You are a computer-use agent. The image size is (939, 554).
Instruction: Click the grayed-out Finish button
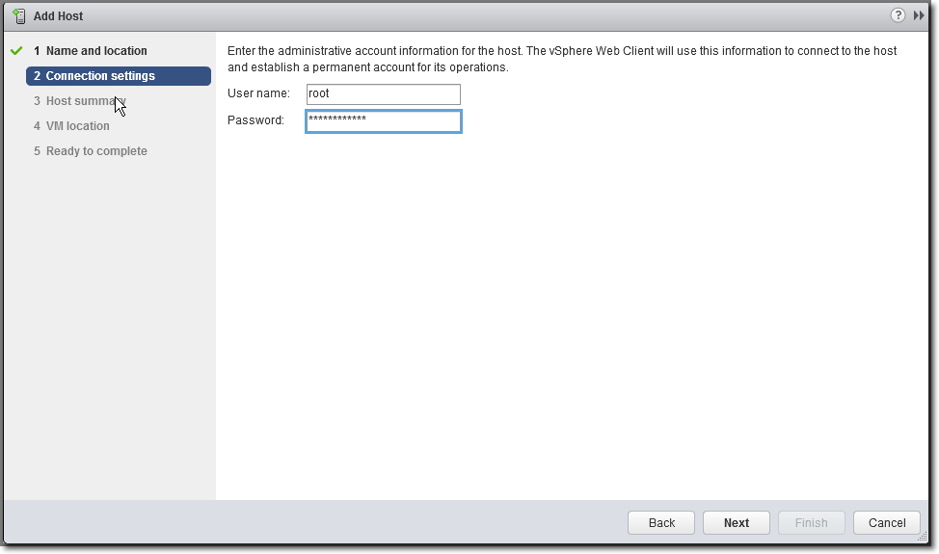(812, 522)
